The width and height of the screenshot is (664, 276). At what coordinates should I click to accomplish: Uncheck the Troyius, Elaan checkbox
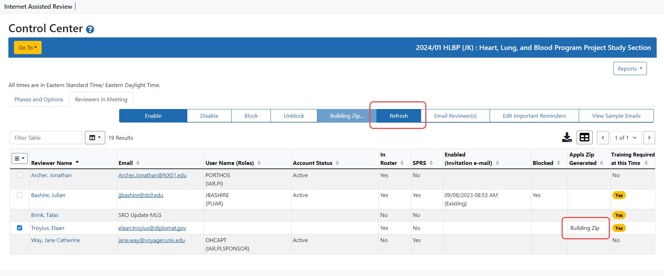[x=20, y=228]
